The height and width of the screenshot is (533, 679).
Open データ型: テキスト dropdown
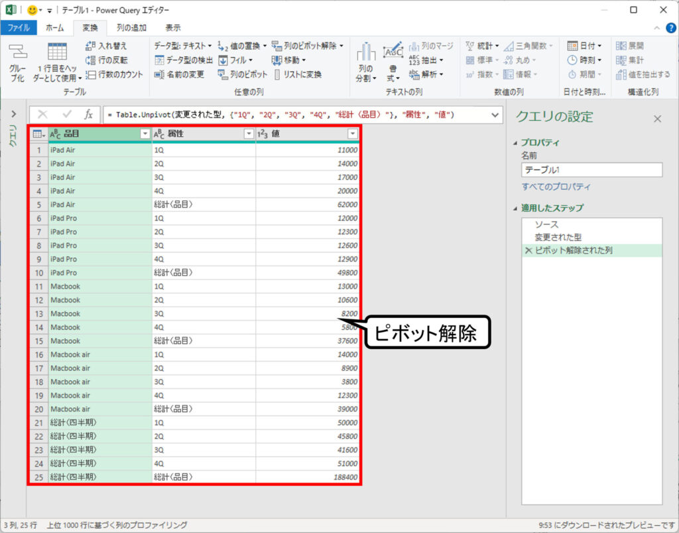click(x=183, y=46)
